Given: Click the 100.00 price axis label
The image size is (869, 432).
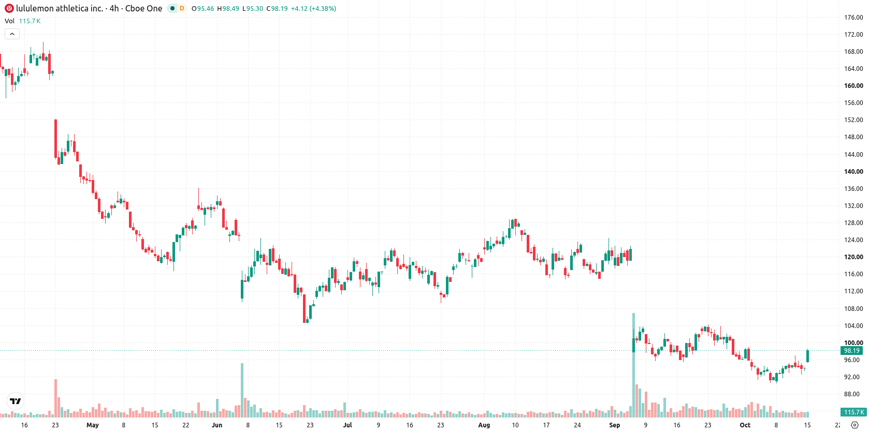Looking at the screenshot, I should coord(853,343).
